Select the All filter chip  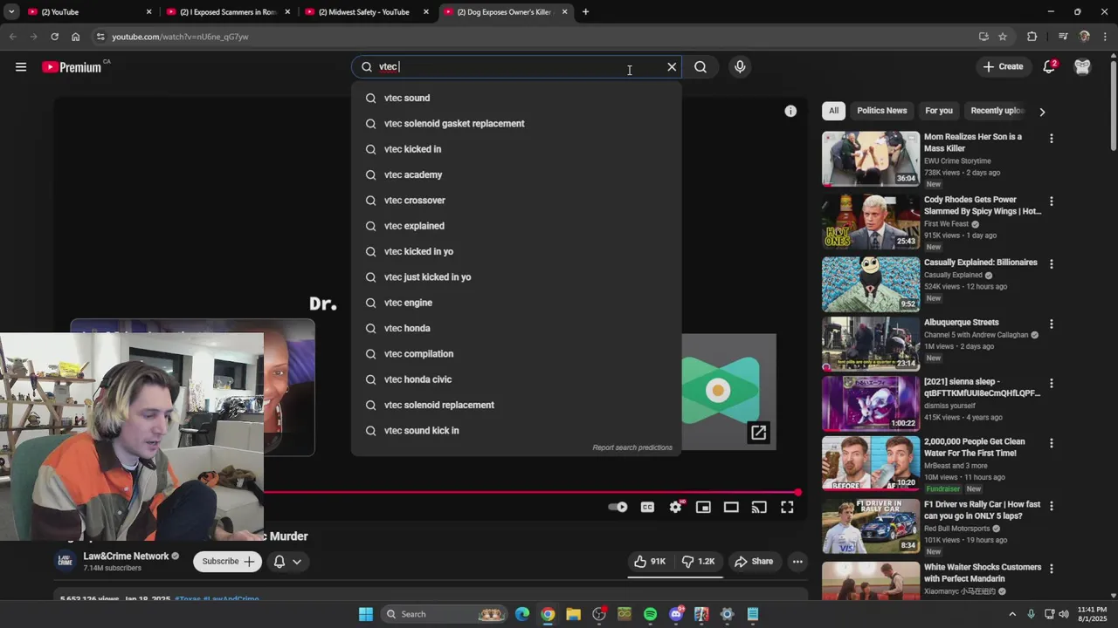point(833,111)
